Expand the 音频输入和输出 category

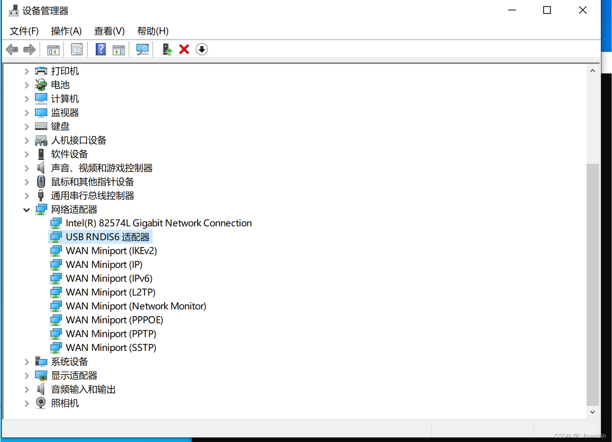pyautogui.click(x=27, y=389)
